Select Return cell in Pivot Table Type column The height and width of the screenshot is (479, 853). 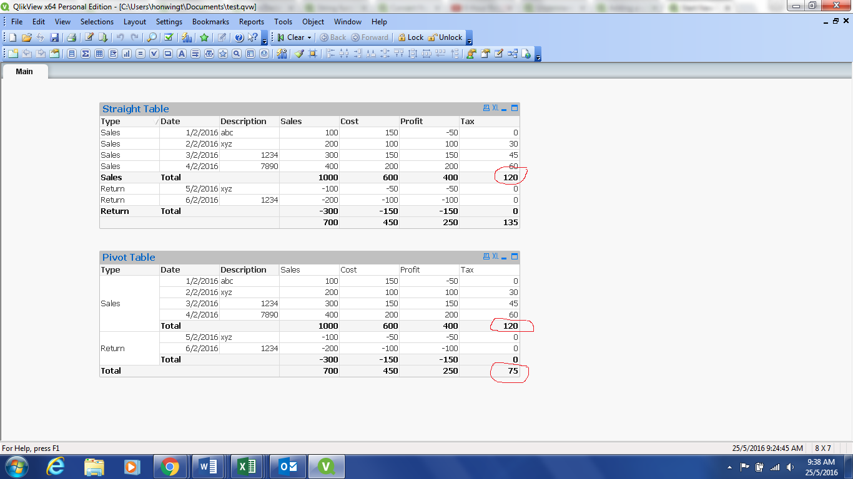pos(129,349)
